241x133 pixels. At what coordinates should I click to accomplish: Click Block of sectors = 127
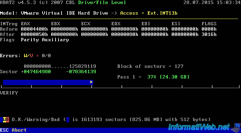[x=150, y=66]
